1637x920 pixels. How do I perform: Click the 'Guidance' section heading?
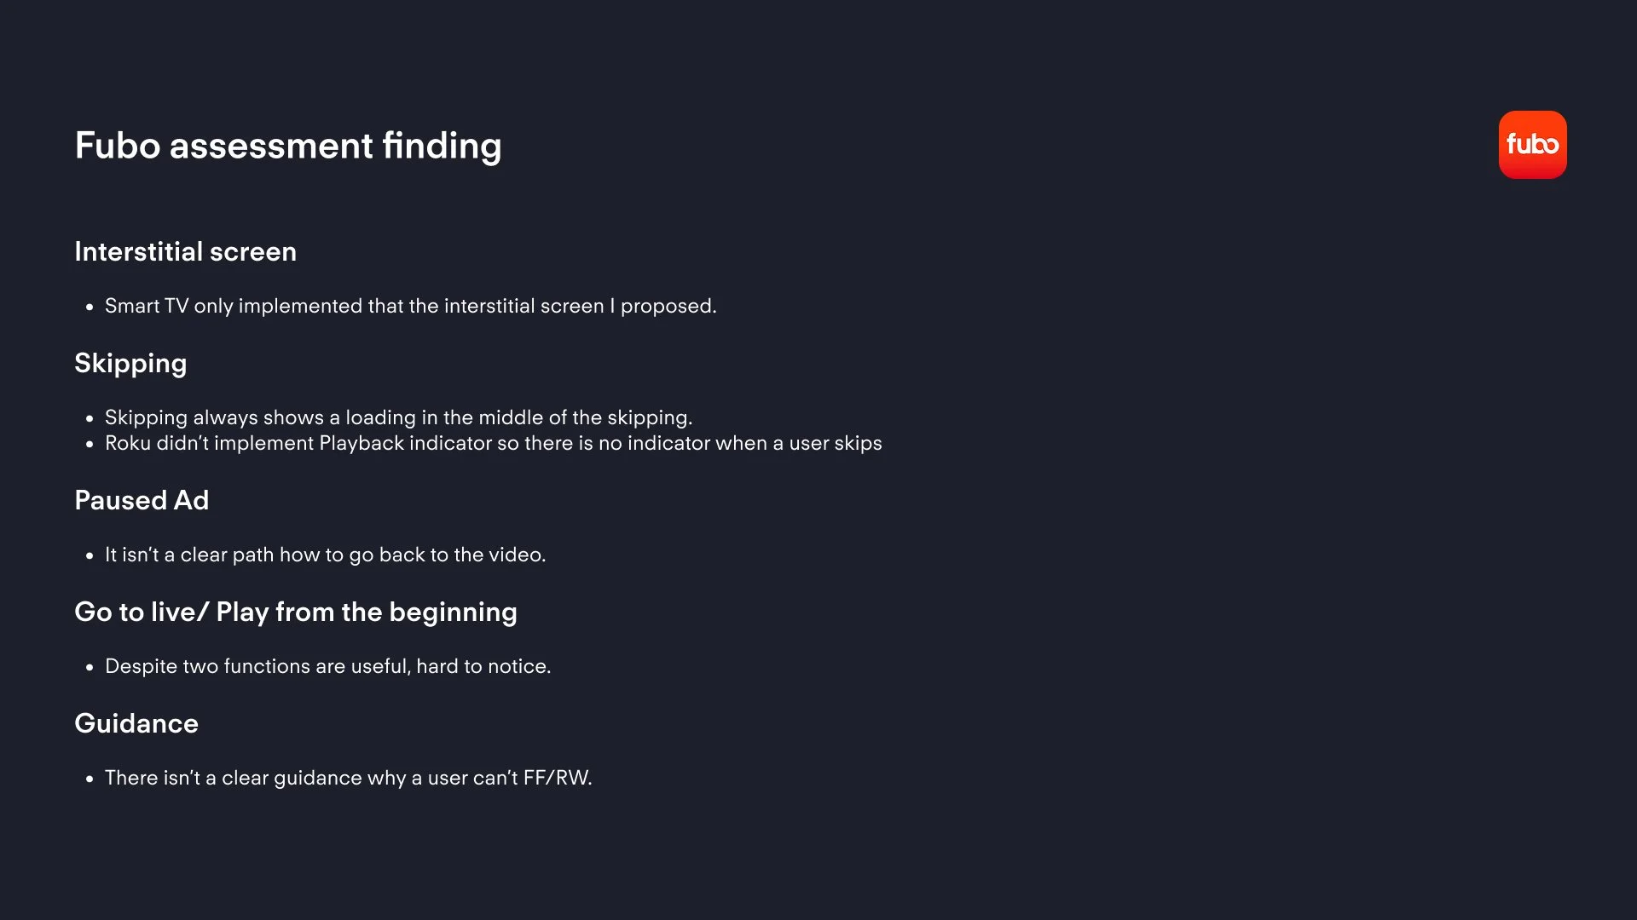(136, 723)
